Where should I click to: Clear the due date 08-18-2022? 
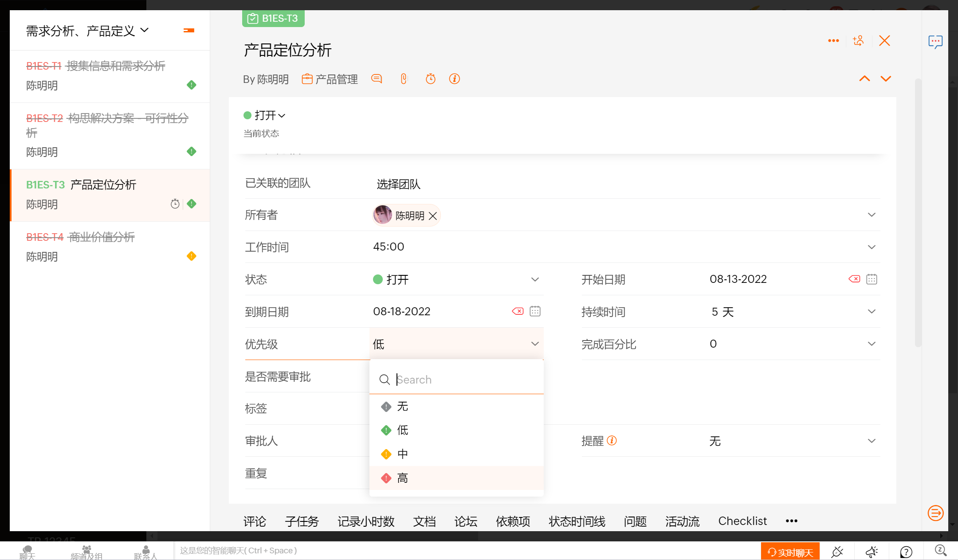pos(518,311)
